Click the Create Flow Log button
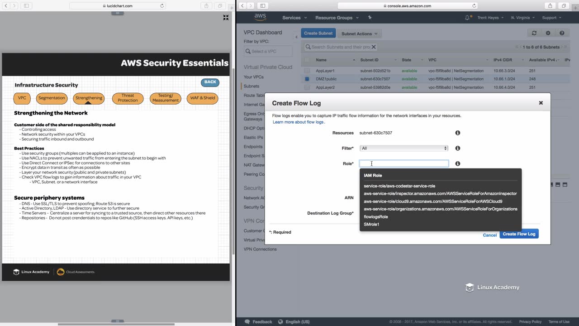Viewport: 579px width, 326px height. point(519,234)
